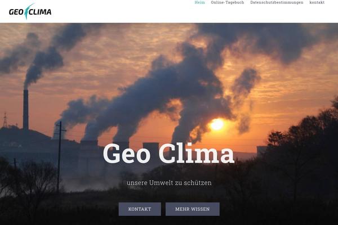Image resolution: width=338 pixels, height=225 pixels.
Task: Click the word CLIMA in the logo
Action: (41, 12)
